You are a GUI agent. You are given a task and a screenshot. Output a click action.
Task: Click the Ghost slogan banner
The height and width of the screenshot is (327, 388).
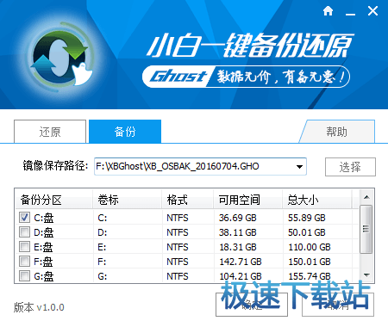(x=246, y=77)
